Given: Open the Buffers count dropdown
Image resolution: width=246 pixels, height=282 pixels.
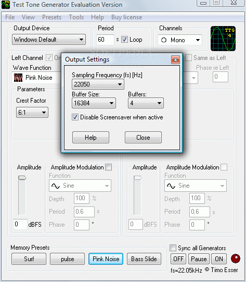Looking at the screenshot, I should coord(146,103).
